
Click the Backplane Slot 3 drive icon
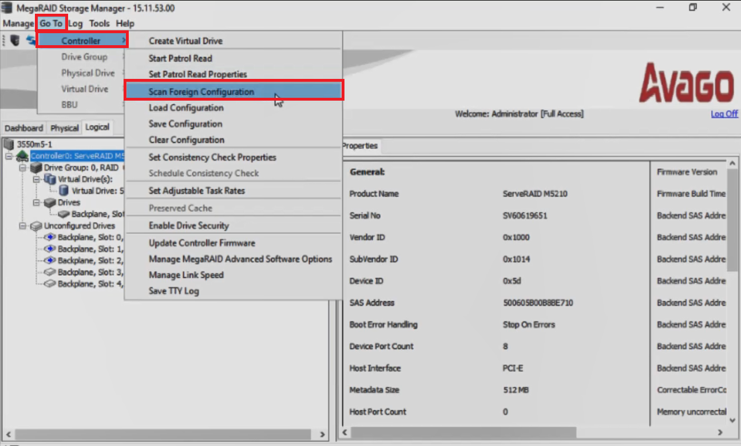(50, 272)
